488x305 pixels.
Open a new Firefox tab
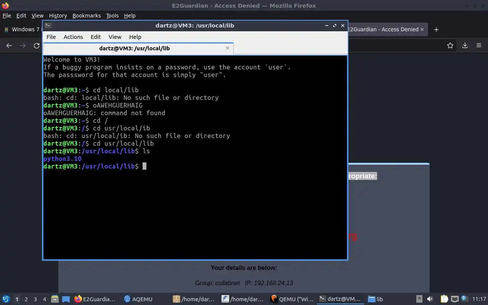437,29
